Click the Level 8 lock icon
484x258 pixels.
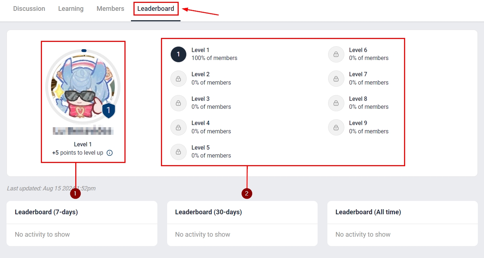pos(336,103)
